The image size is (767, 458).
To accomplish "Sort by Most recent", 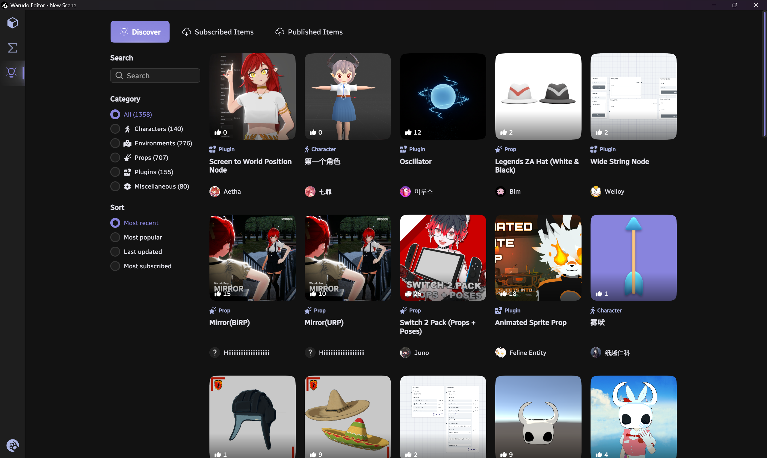I will pos(115,223).
